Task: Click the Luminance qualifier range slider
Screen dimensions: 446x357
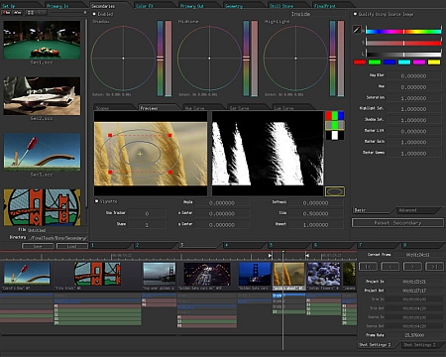Action: point(403,55)
